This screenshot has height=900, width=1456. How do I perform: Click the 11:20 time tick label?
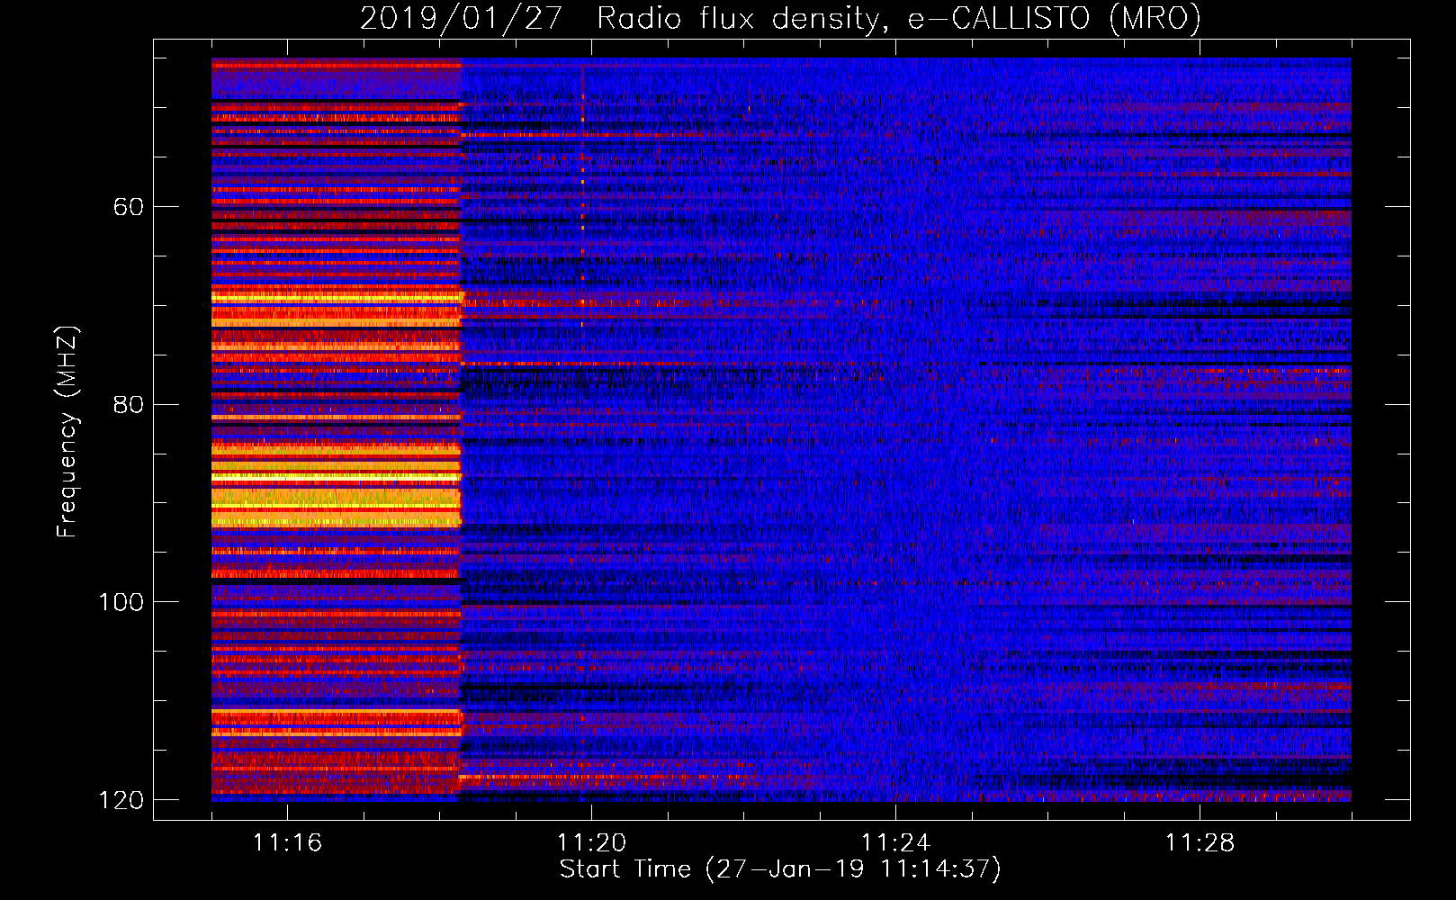click(591, 843)
